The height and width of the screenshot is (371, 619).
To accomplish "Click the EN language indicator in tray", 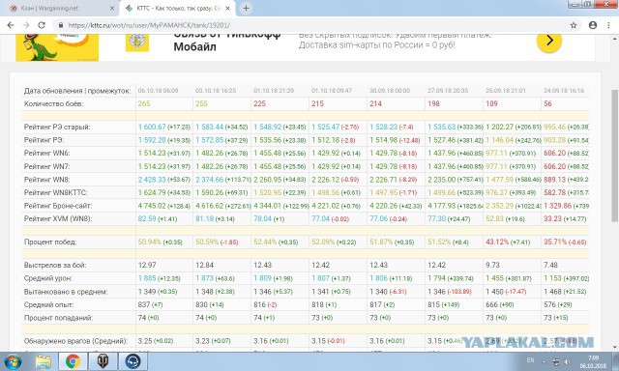I will pyautogui.click(x=530, y=360).
